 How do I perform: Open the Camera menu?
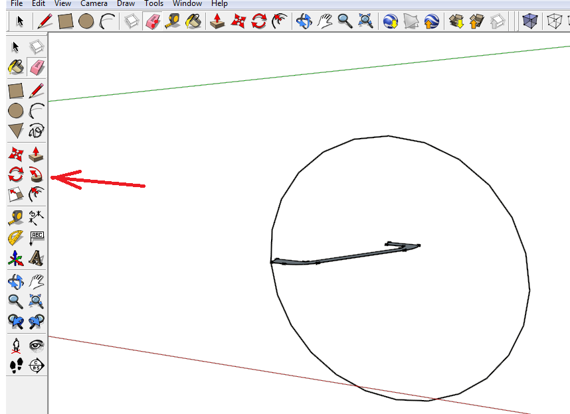pyautogui.click(x=94, y=3)
